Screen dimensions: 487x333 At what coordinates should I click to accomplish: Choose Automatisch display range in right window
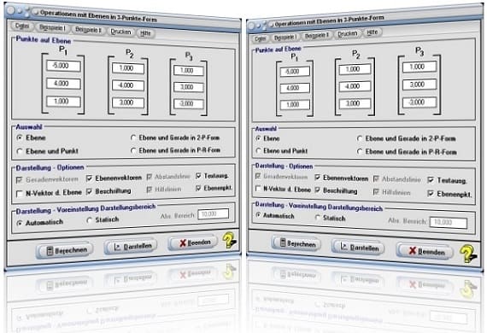click(x=275, y=215)
